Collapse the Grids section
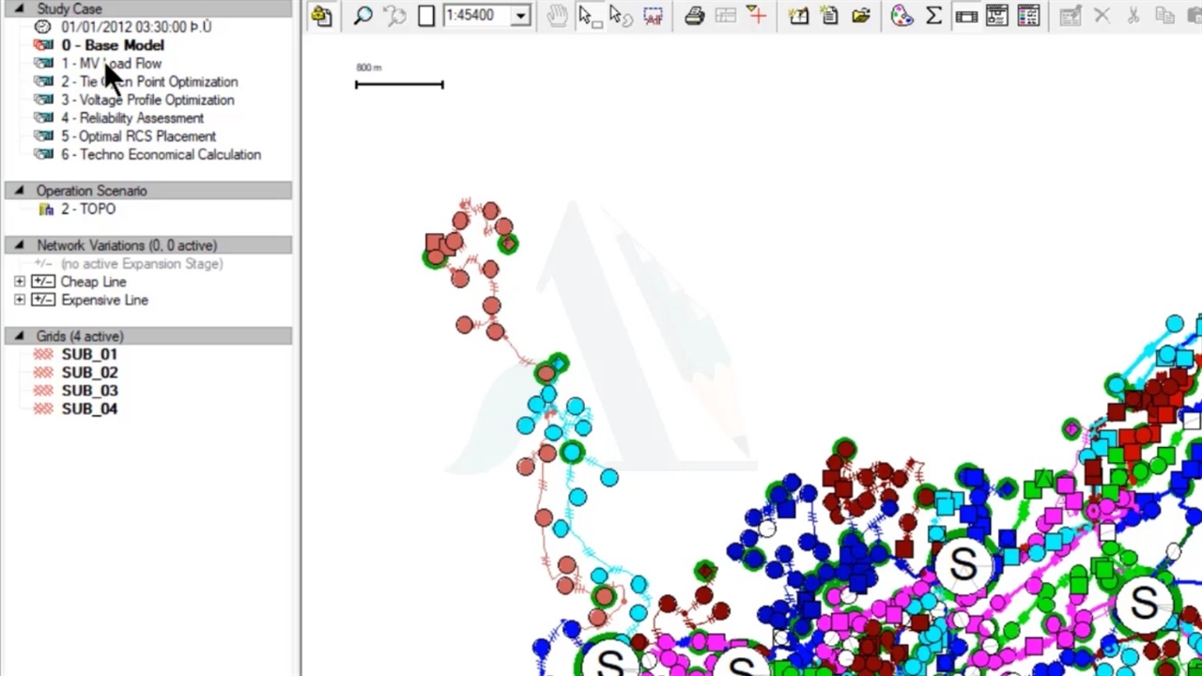This screenshot has height=676, width=1202. 19,336
